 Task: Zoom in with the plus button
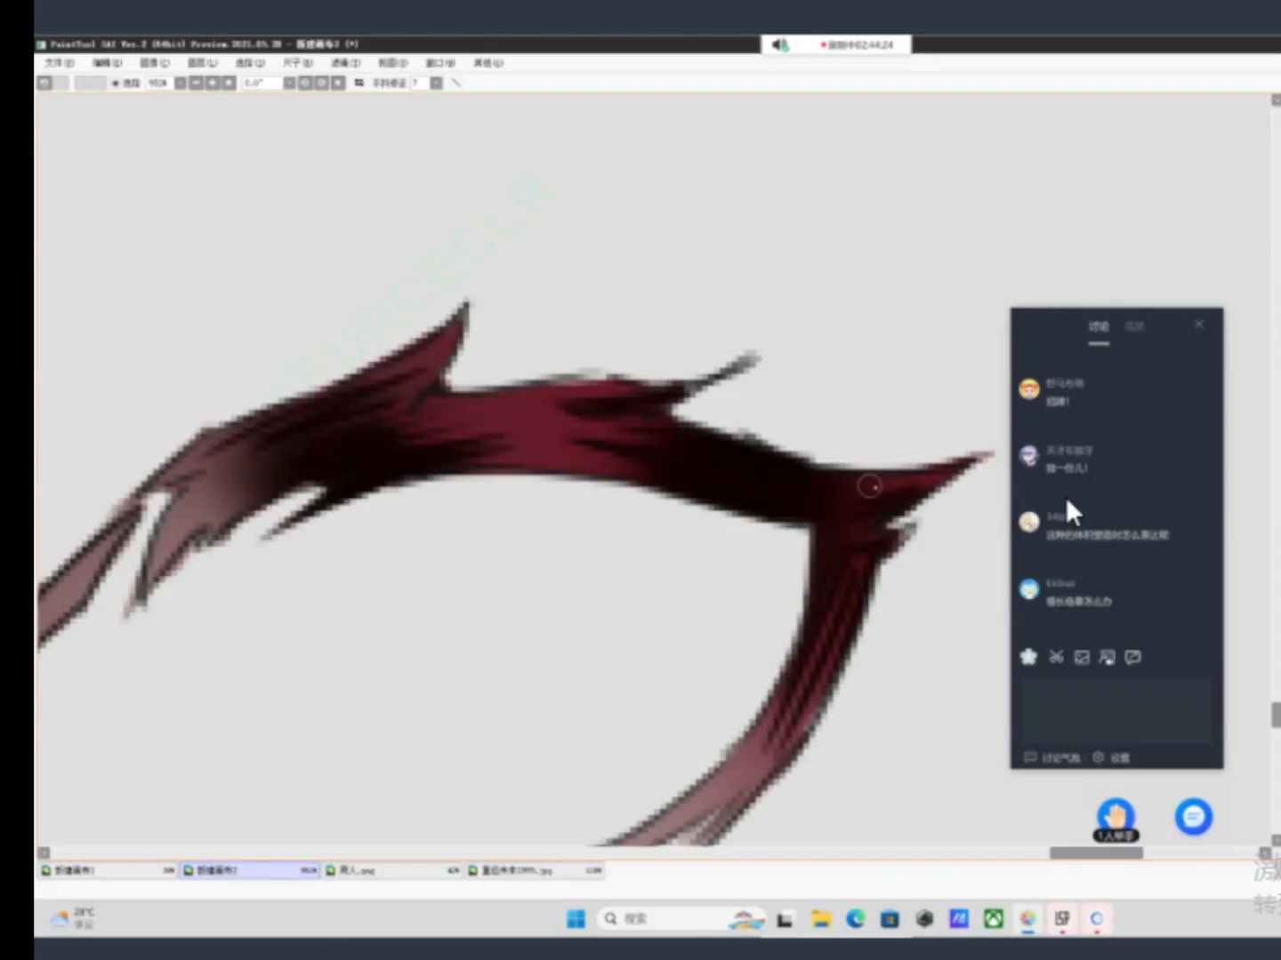coord(213,83)
